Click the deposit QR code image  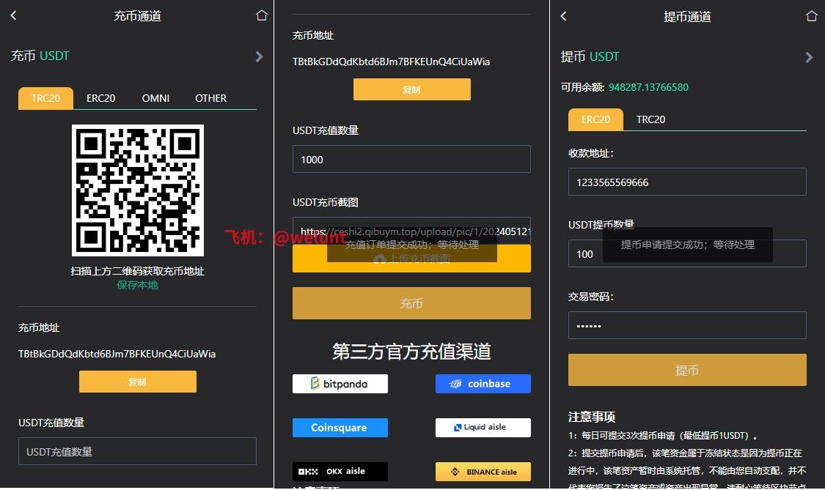pyautogui.click(x=138, y=190)
